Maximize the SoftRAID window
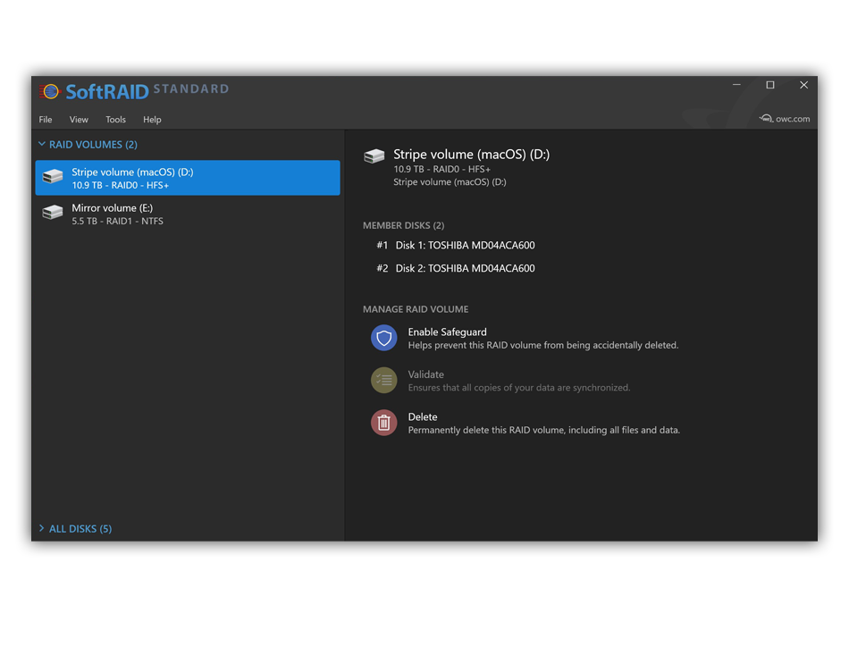The height and width of the screenshot is (655, 849). tap(770, 85)
